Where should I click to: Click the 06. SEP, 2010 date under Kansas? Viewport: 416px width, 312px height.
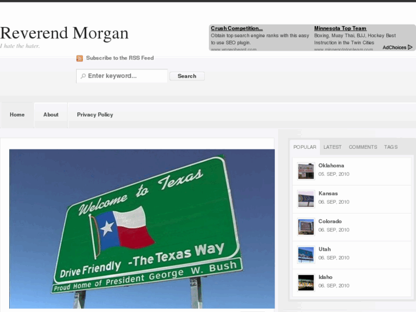tap(334, 202)
